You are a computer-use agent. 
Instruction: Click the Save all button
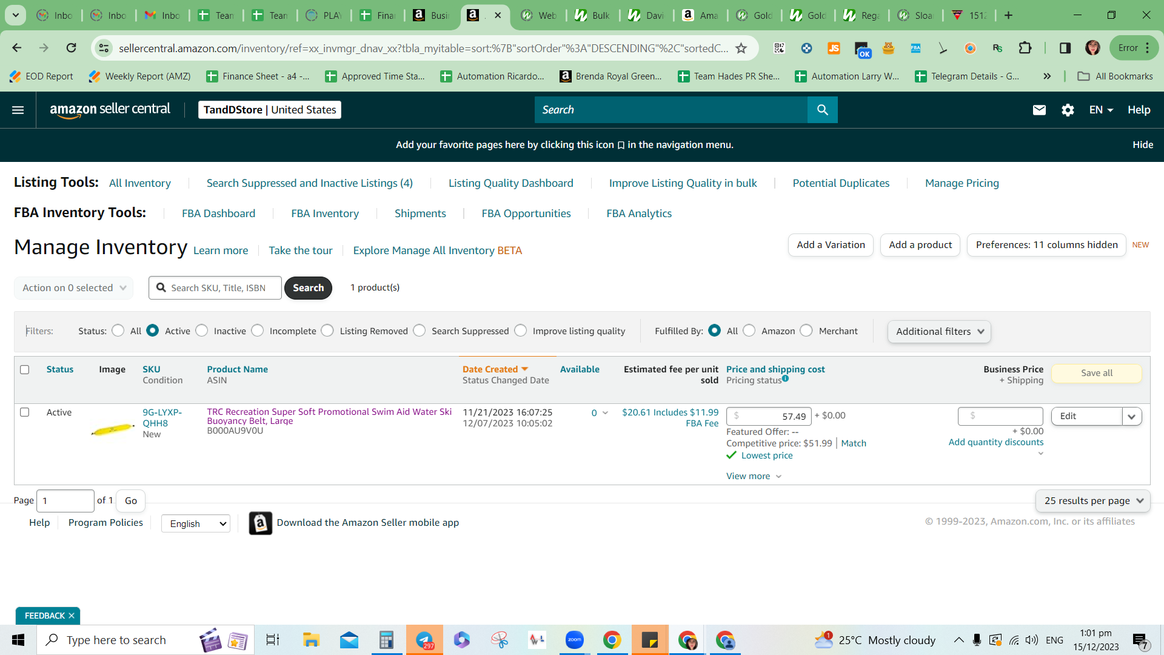click(x=1097, y=373)
